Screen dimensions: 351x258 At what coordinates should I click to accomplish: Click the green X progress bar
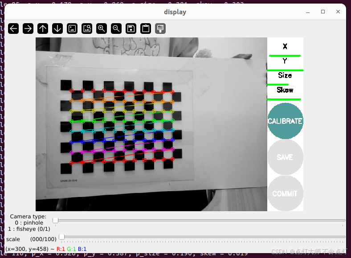tap(285, 56)
